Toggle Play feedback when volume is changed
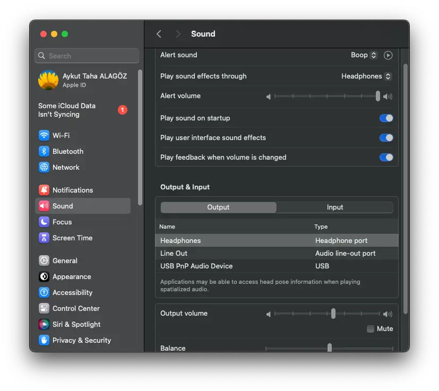This screenshot has width=439, height=391. click(386, 157)
